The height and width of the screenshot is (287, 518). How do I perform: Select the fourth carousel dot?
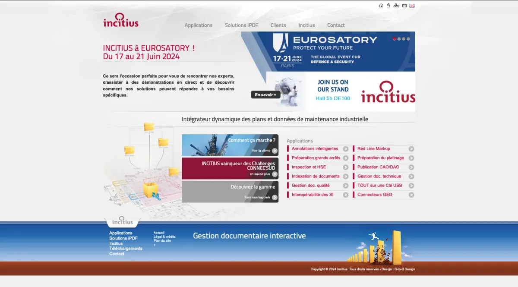pyautogui.click(x=408, y=39)
